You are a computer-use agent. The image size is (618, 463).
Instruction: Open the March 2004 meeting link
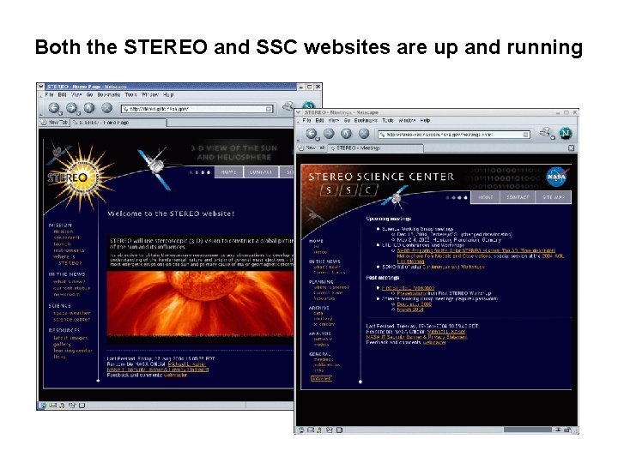410,310
